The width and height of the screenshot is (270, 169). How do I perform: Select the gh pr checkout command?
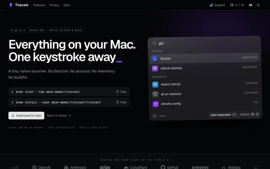[x=205, y=94]
